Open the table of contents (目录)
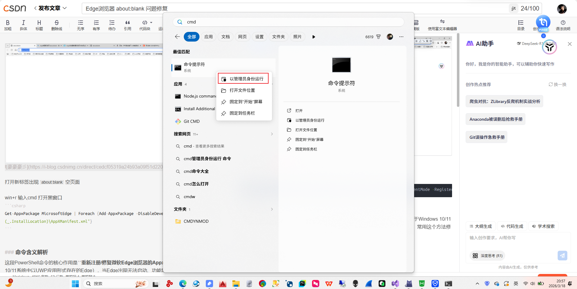This screenshot has width=577, height=289. coord(521,25)
